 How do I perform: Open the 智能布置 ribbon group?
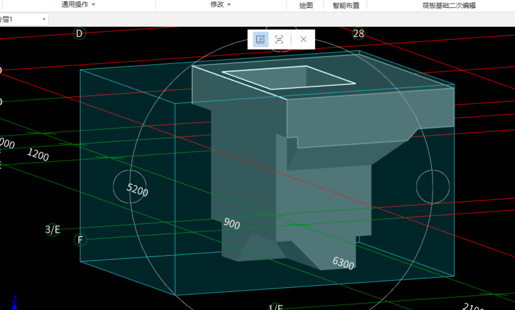[346, 5]
